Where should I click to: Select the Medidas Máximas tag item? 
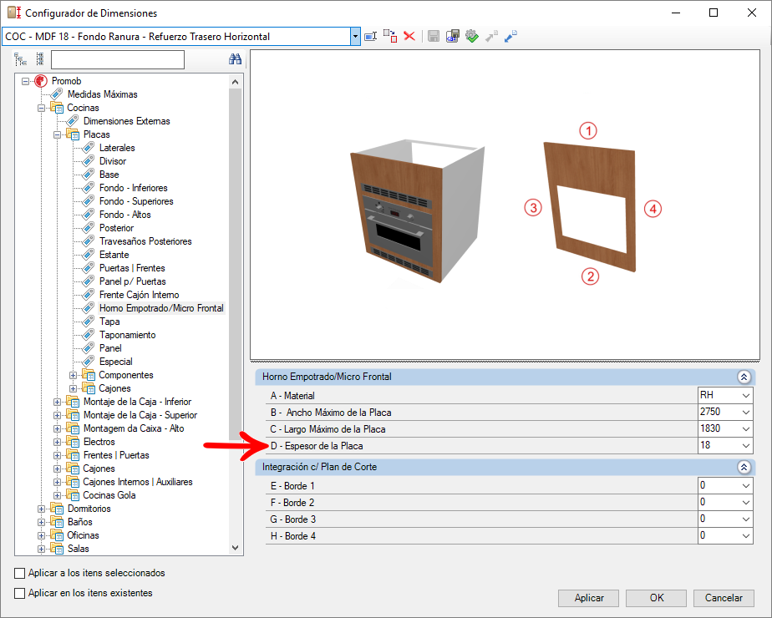coord(103,94)
